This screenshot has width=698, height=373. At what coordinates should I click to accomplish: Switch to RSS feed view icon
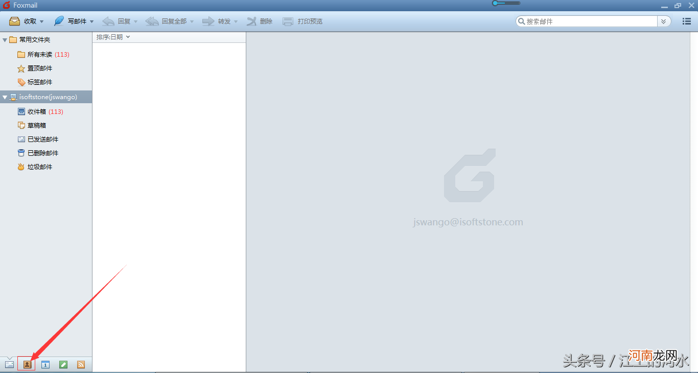click(81, 365)
